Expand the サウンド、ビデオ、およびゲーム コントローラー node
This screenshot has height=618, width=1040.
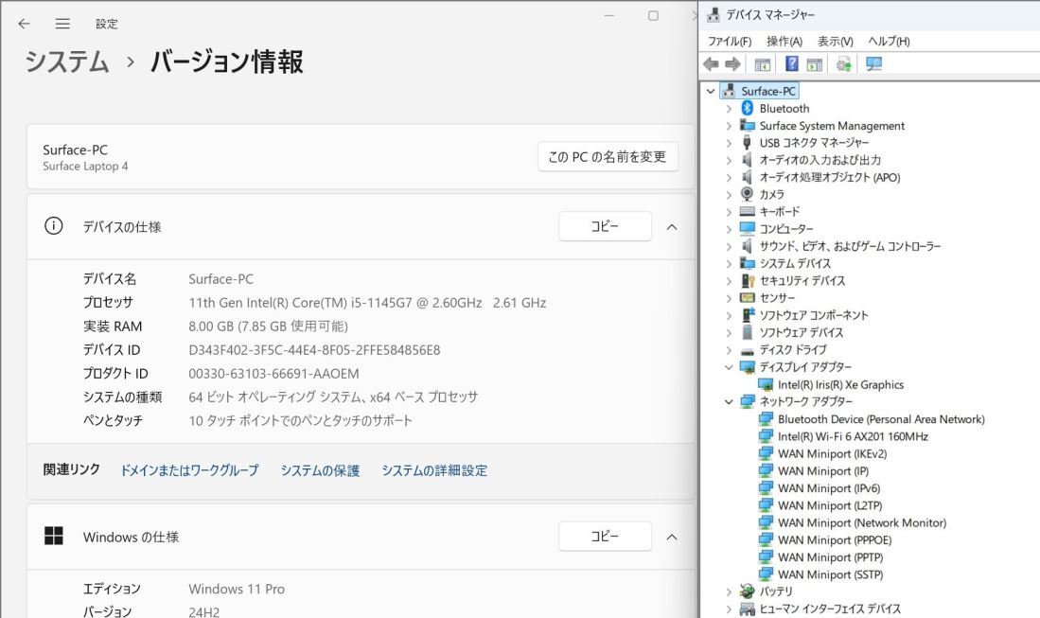tap(729, 246)
